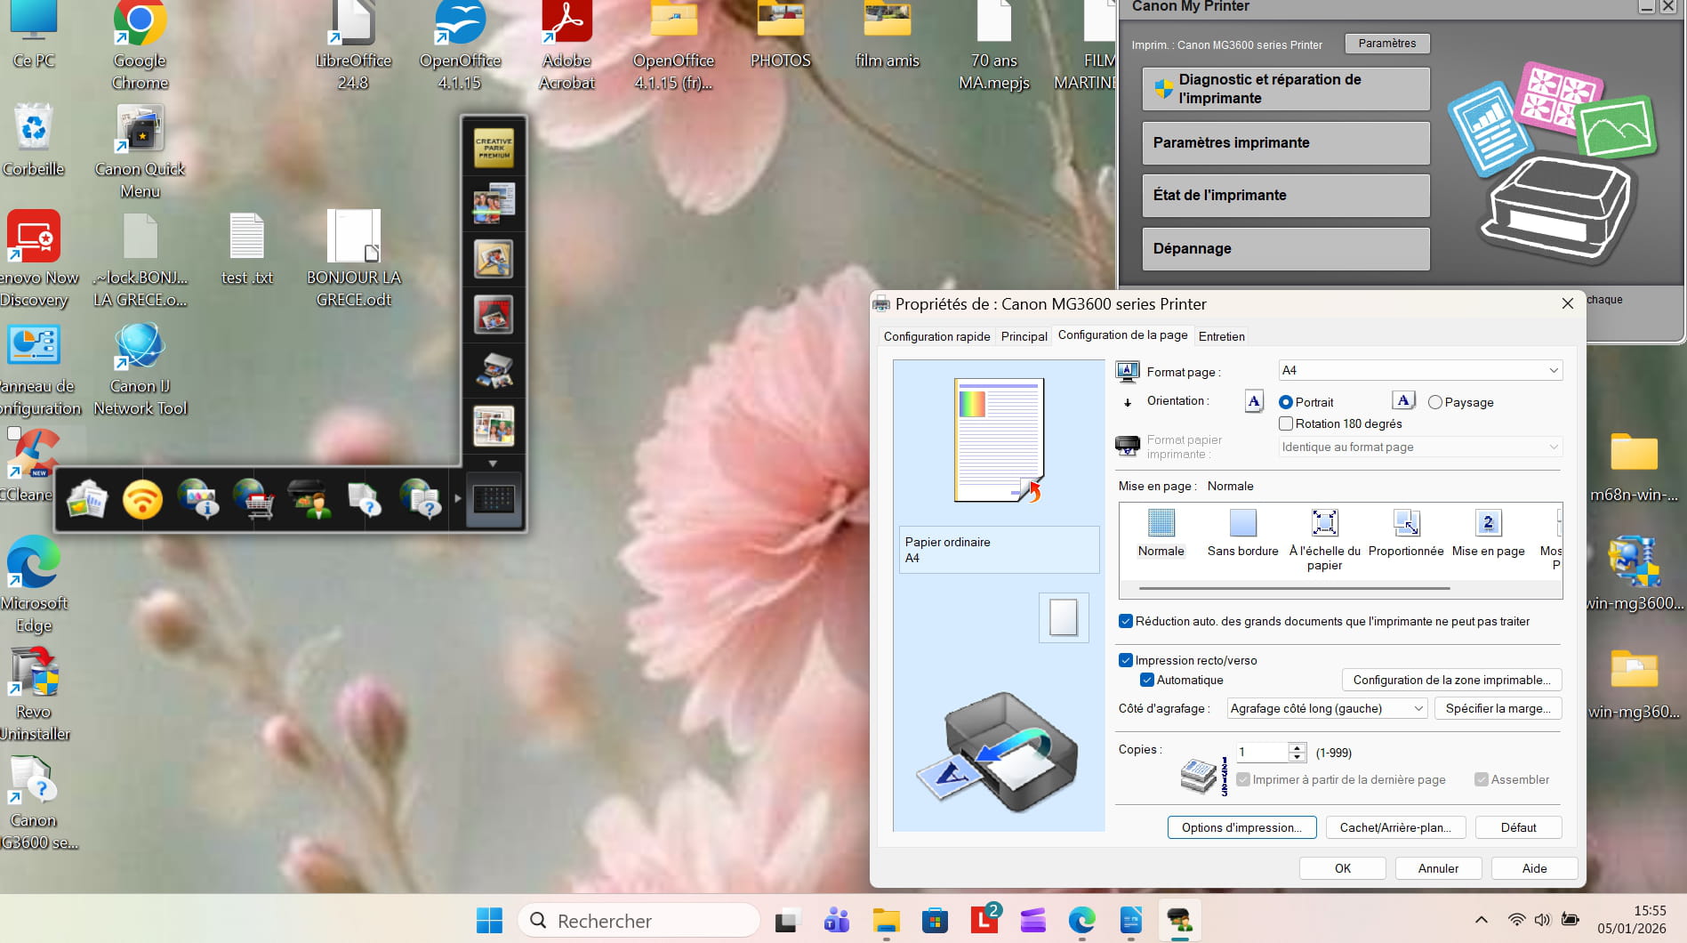The height and width of the screenshot is (943, 1687).
Task: Click the shopping cart globe icon in Quick Menu
Action: 254,499
